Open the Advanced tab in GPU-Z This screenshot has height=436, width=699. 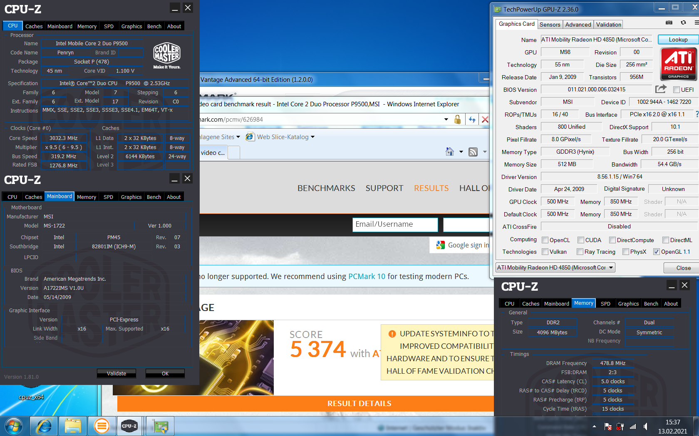[x=578, y=24]
